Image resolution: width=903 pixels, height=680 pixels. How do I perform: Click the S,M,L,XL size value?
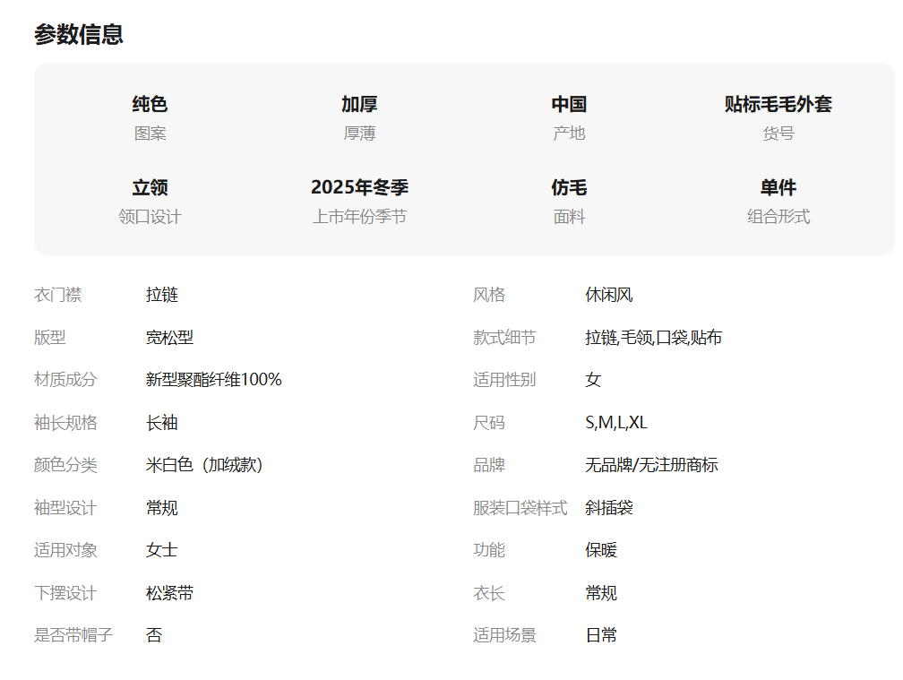coord(616,423)
